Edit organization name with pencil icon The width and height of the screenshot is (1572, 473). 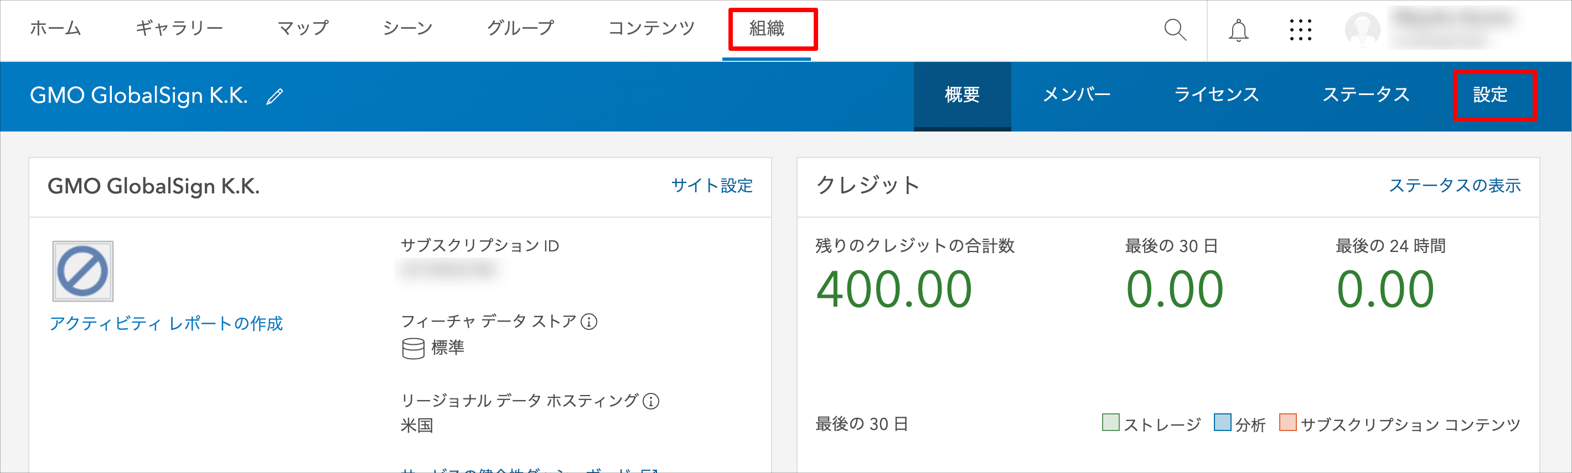pos(275,96)
